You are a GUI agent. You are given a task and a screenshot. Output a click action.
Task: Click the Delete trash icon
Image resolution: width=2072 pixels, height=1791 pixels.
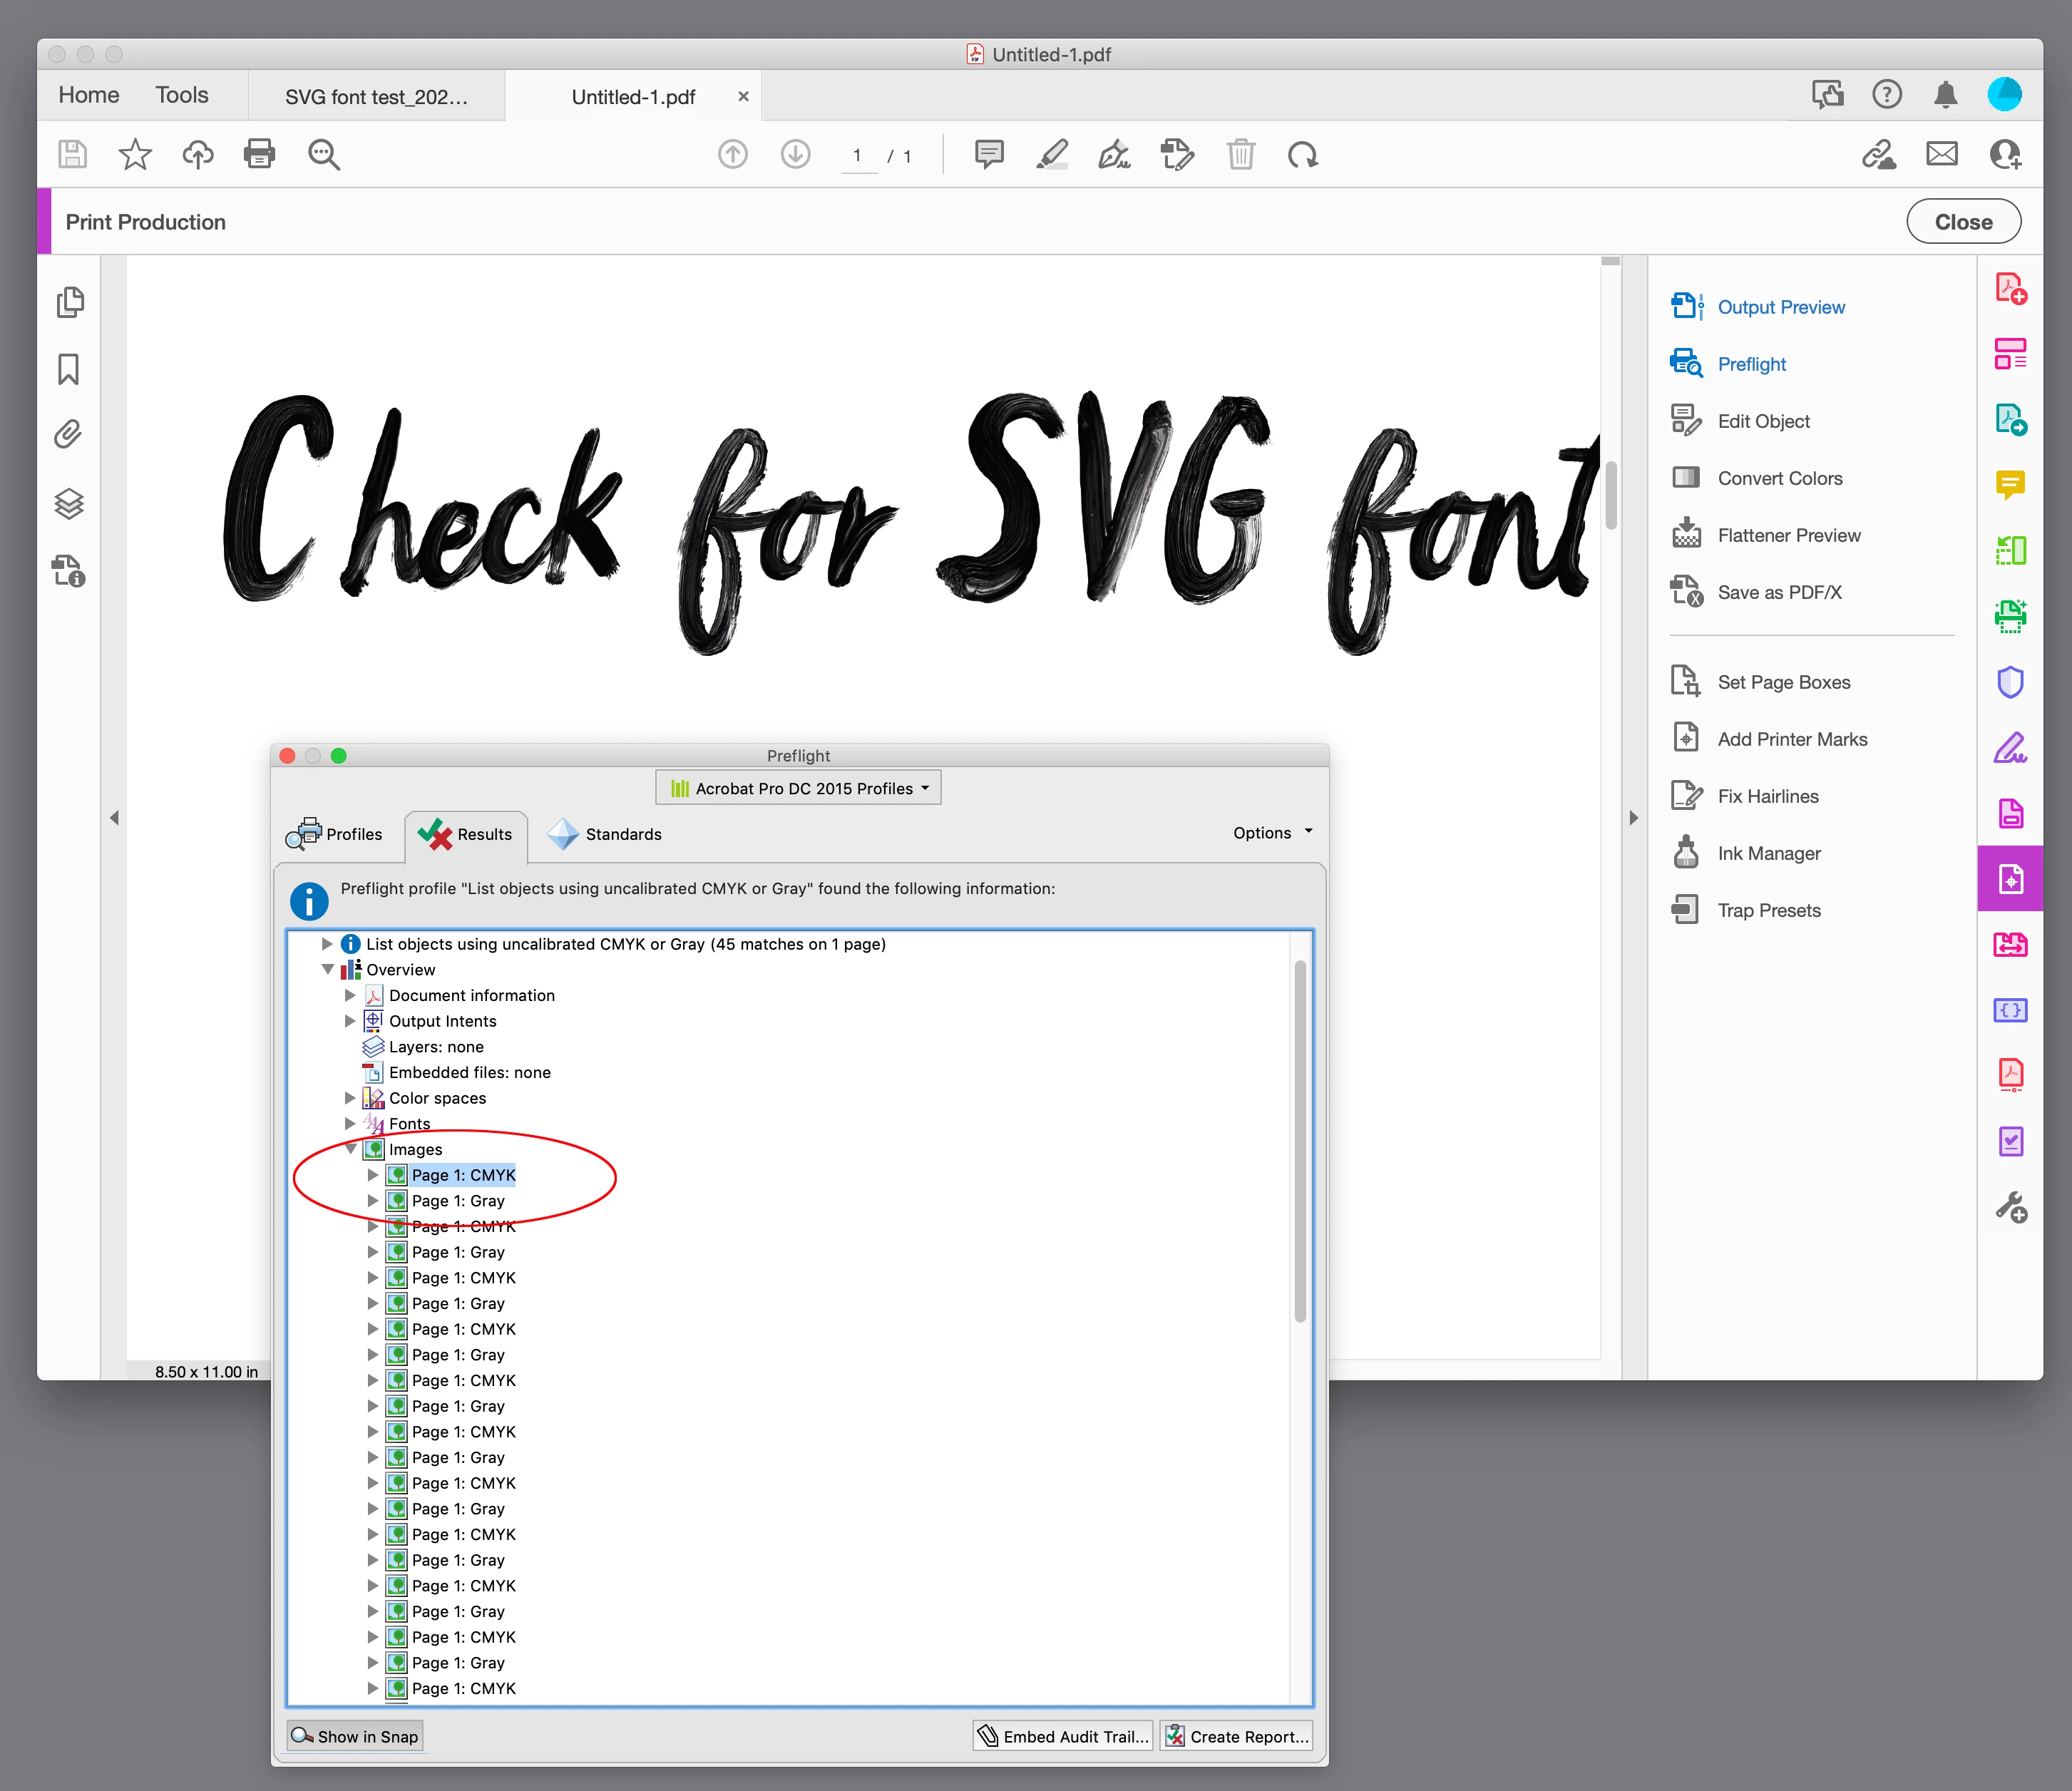(x=1240, y=155)
